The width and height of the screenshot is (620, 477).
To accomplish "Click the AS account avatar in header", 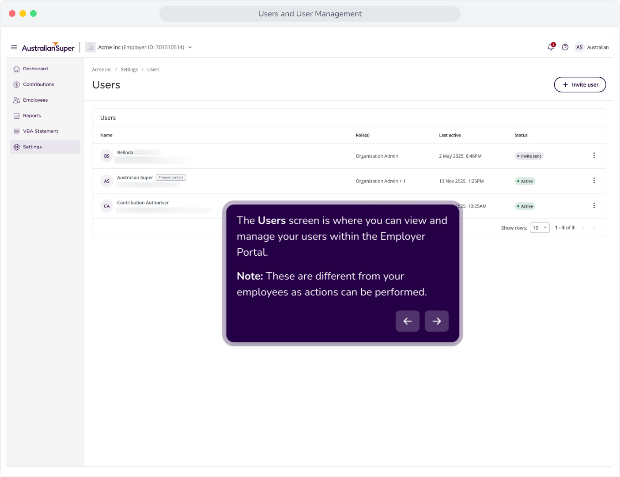I will point(579,47).
